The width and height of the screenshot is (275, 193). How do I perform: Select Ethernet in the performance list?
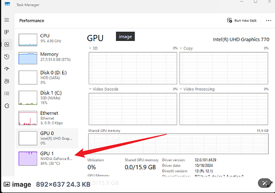tap(47, 118)
